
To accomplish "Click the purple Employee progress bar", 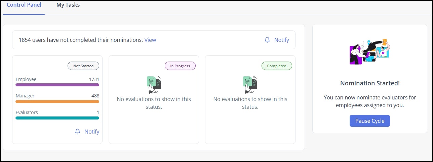I will coord(57,85).
